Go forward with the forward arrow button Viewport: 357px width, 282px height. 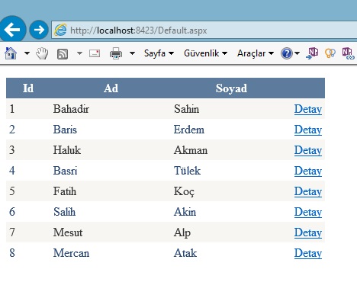pos(39,30)
